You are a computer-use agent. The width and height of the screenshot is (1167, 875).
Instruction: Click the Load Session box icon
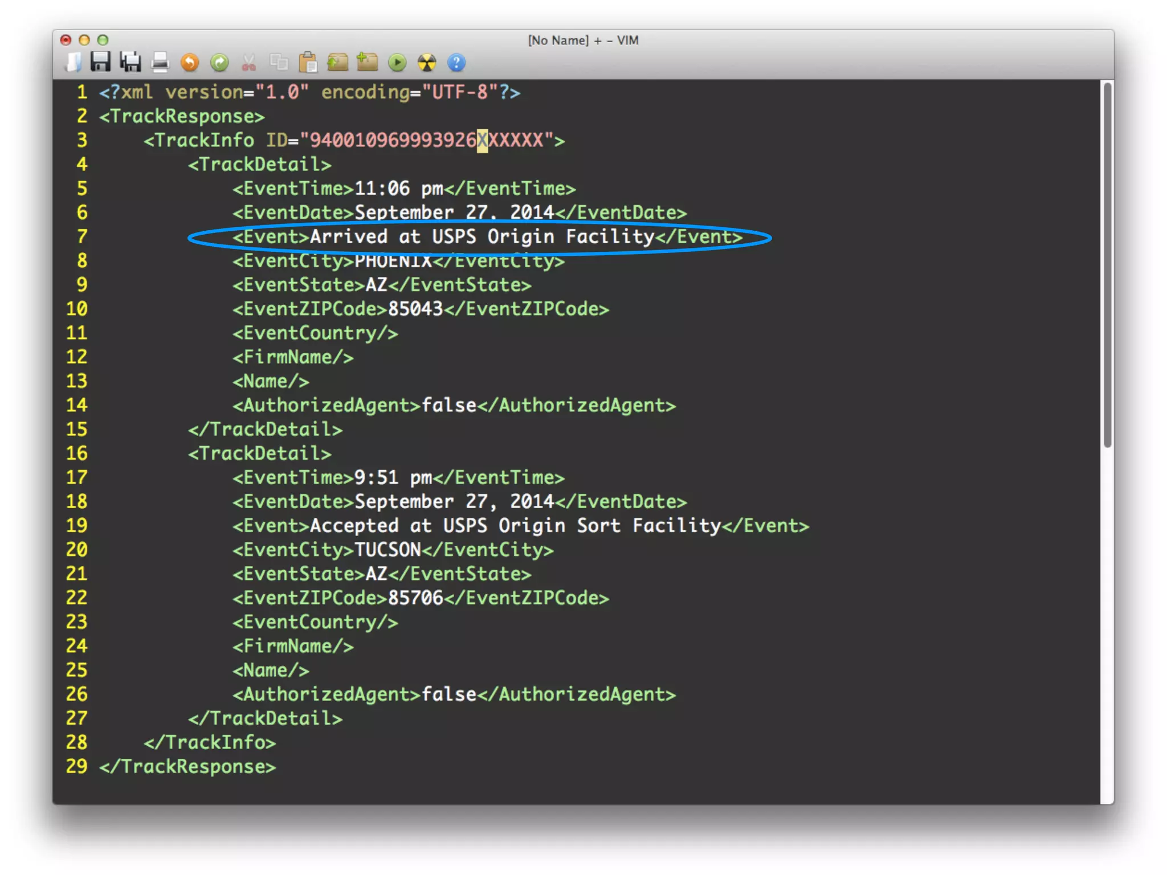coord(337,62)
